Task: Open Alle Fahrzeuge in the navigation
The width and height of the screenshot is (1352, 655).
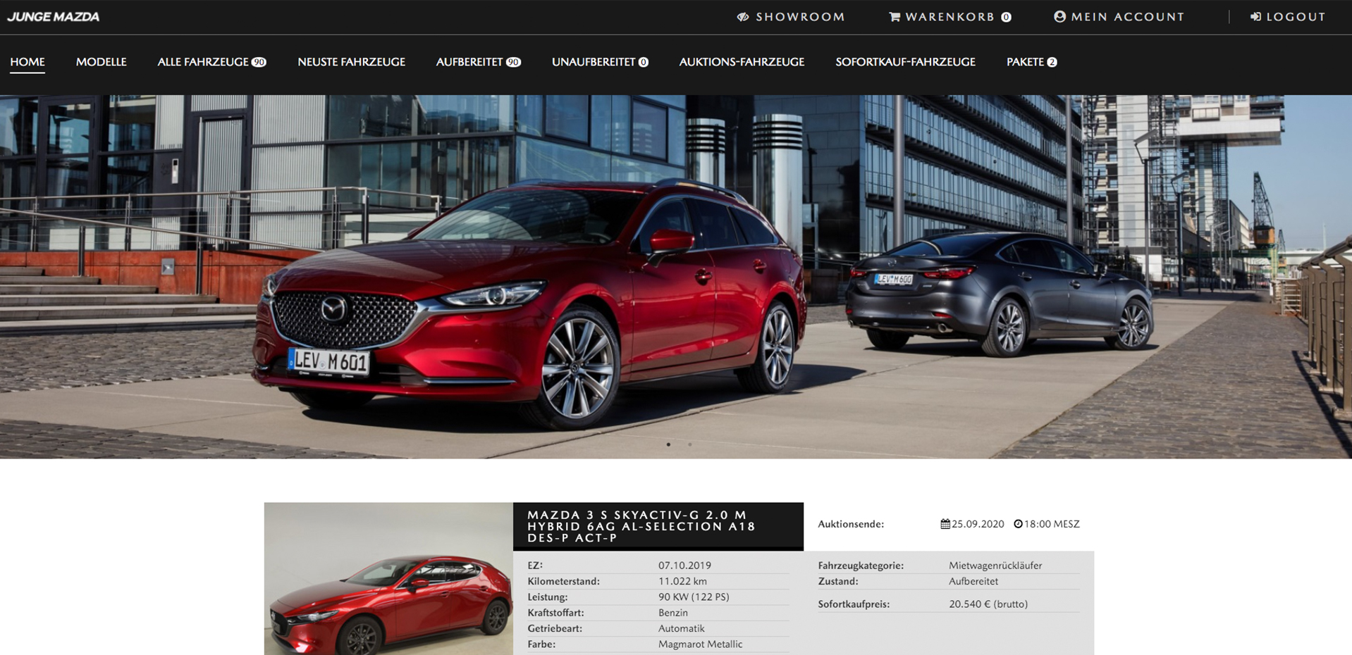Action: (x=211, y=62)
